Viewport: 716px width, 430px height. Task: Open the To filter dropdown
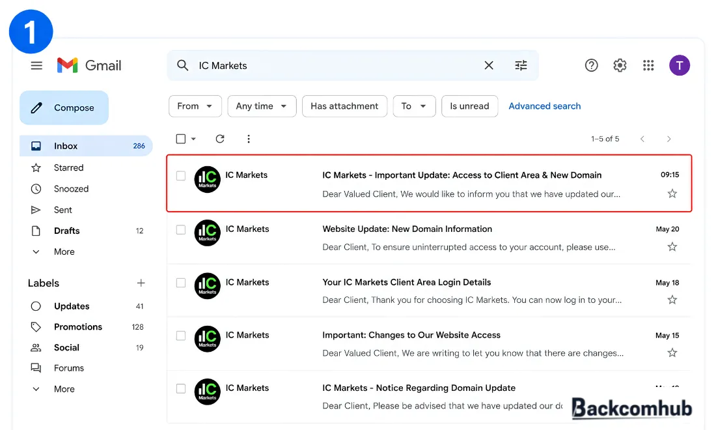click(414, 106)
